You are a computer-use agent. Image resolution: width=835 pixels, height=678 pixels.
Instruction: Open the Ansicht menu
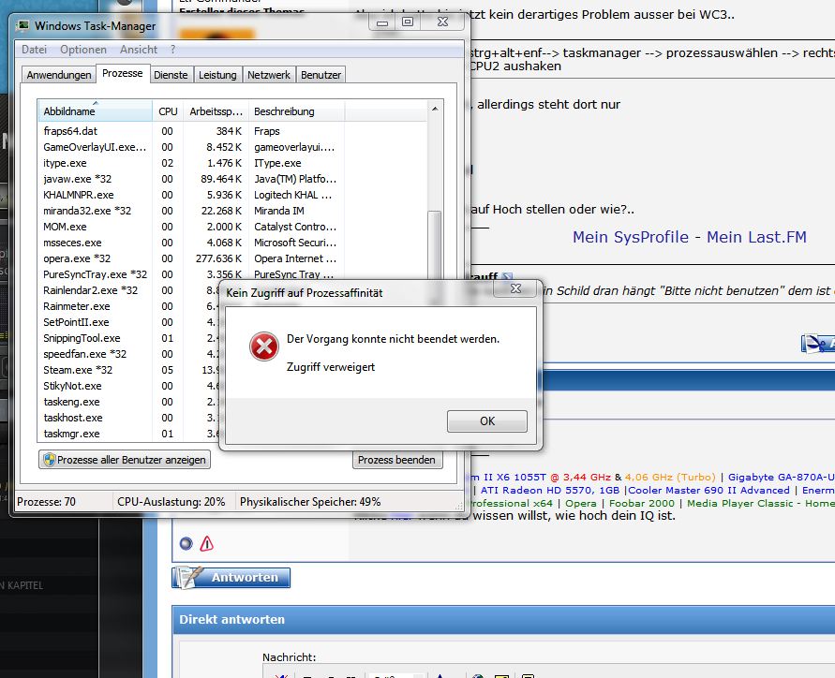(139, 50)
